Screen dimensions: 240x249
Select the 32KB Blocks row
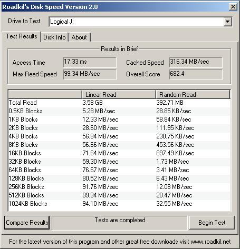click(119, 162)
